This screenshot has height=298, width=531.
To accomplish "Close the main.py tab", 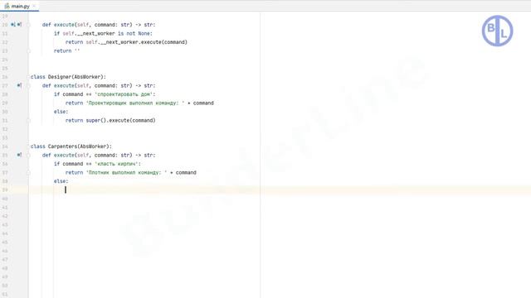I will tap(34, 6).
